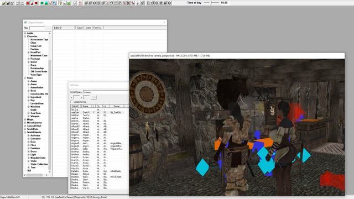Select the *All tree entry
354x199 pixels.
point(29,171)
